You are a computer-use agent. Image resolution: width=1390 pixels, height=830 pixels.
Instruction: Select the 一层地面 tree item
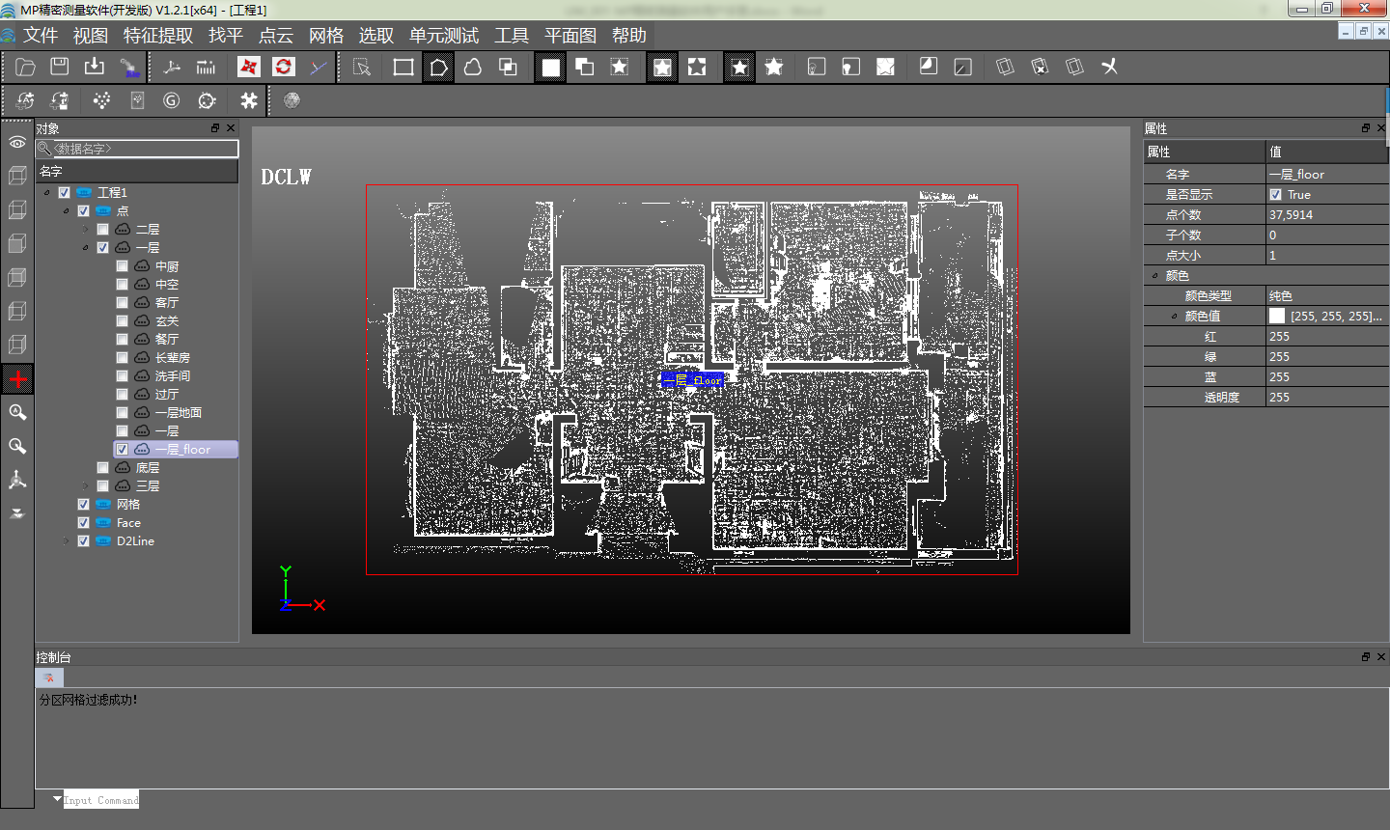178,413
